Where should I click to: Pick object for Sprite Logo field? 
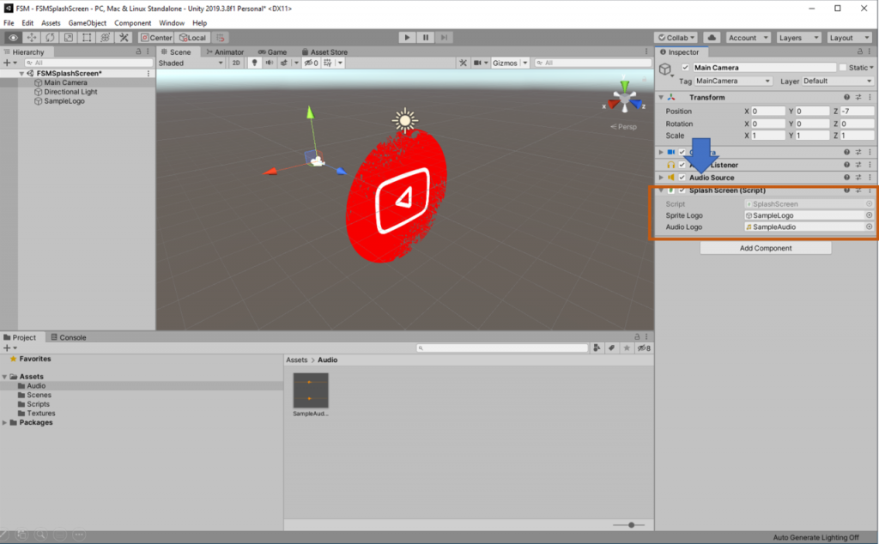(869, 215)
